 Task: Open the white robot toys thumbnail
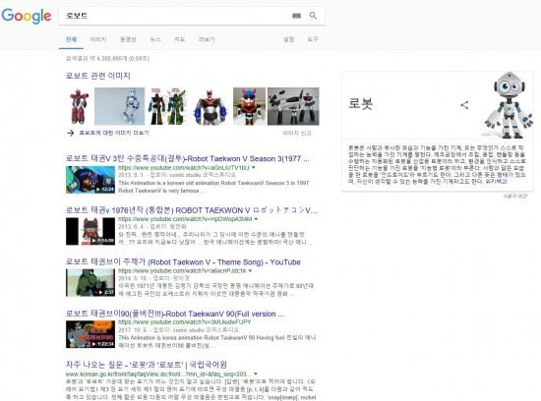[293, 106]
